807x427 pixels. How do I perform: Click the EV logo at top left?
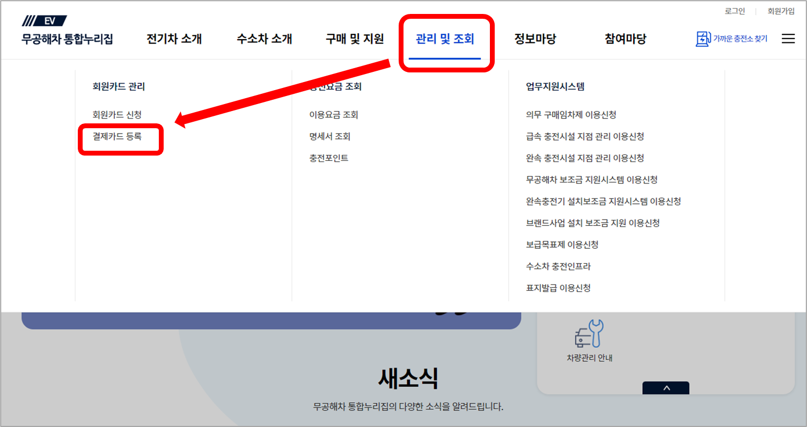click(45, 21)
